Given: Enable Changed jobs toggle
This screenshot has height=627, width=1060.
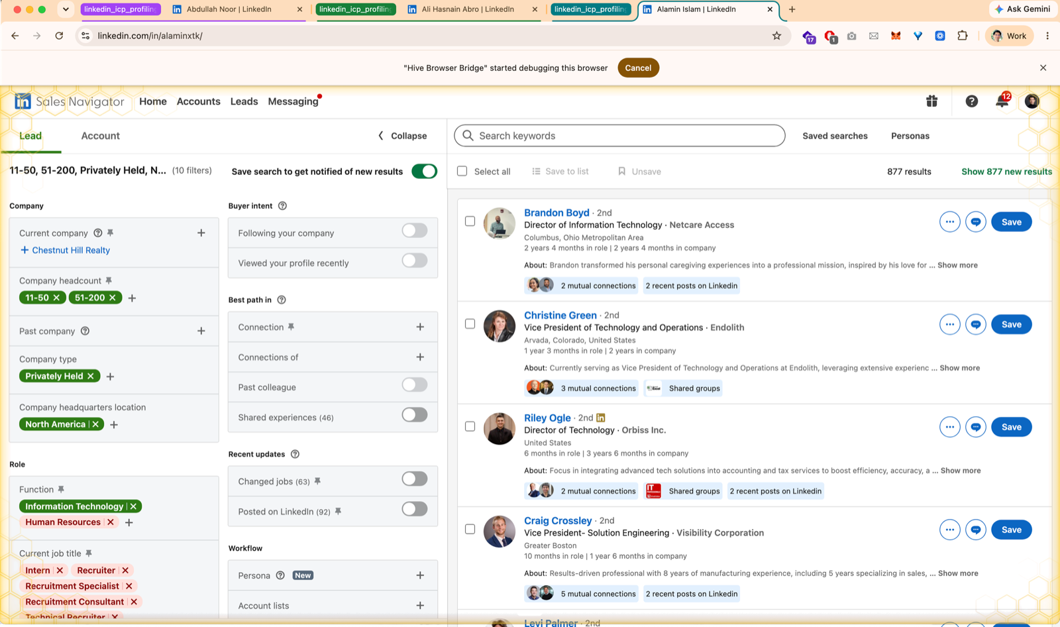Looking at the screenshot, I should click(x=415, y=479).
